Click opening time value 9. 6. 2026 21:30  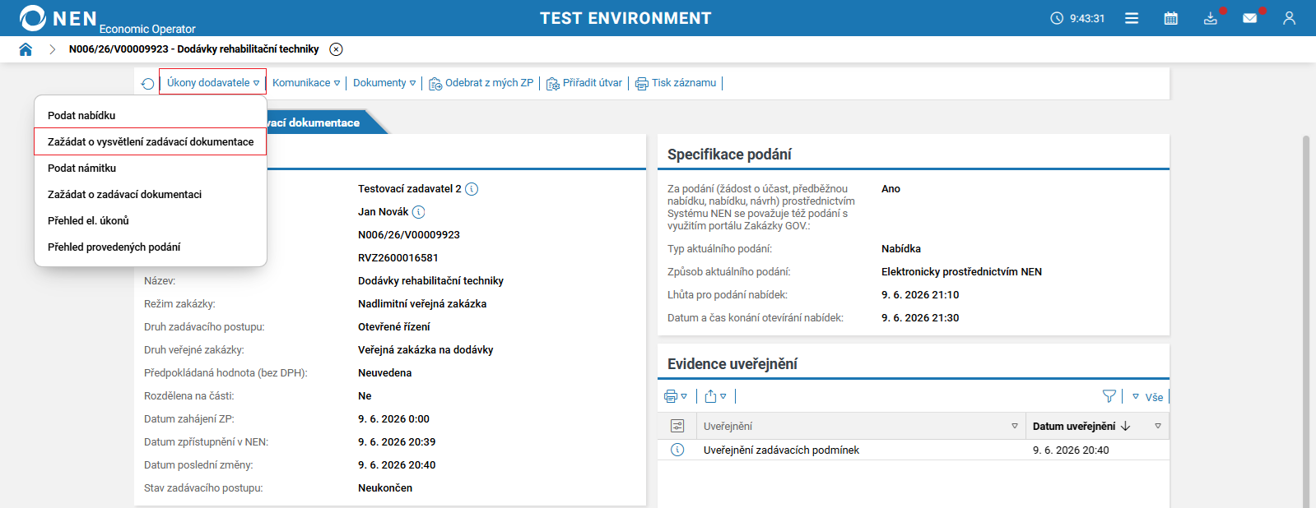pyautogui.click(x=920, y=318)
